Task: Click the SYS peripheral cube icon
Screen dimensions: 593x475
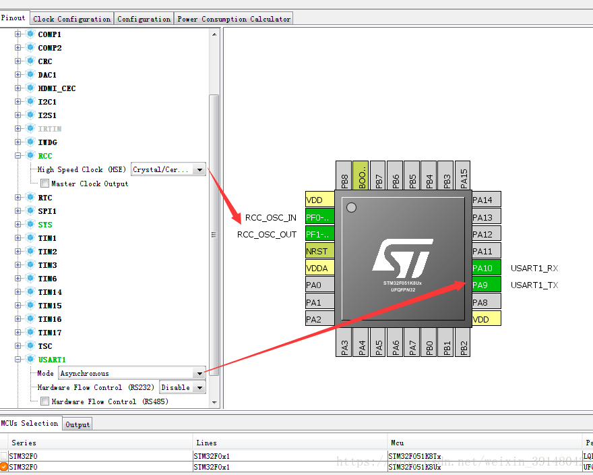Action: (x=30, y=224)
